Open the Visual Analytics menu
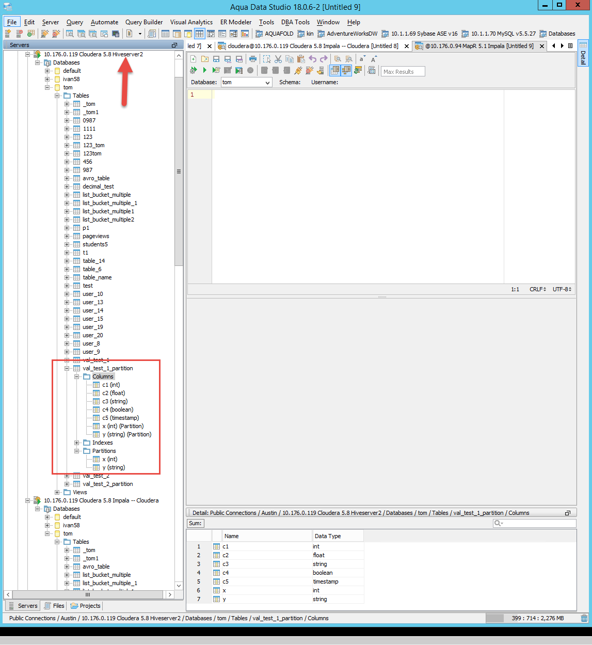Viewport: 592px width, 645px height. [191, 22]
